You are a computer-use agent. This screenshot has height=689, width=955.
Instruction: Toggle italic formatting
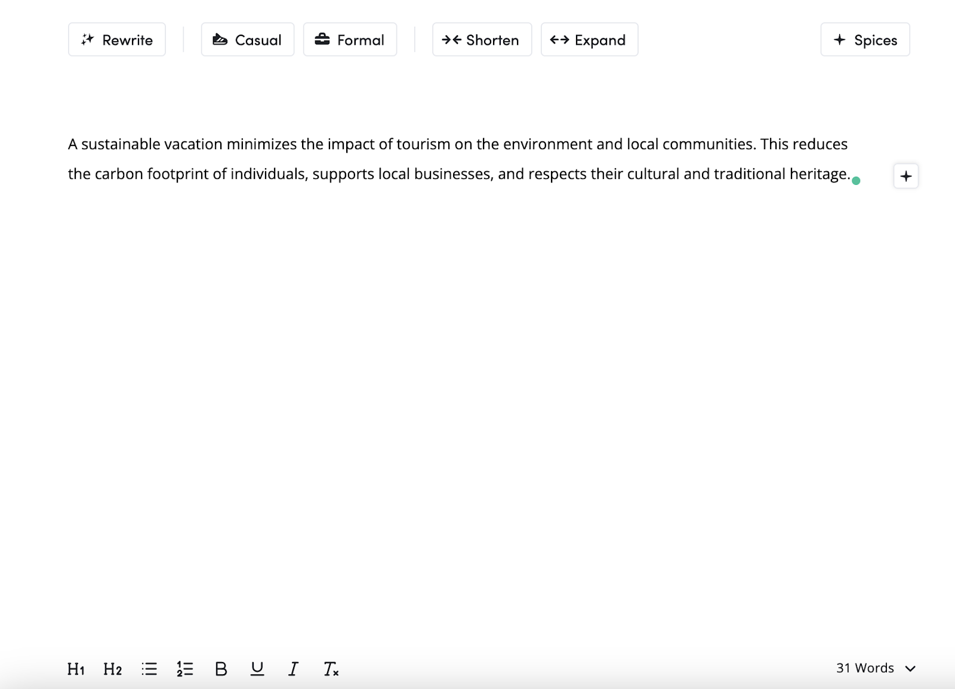pyautogui.click(x=293, y=669)
